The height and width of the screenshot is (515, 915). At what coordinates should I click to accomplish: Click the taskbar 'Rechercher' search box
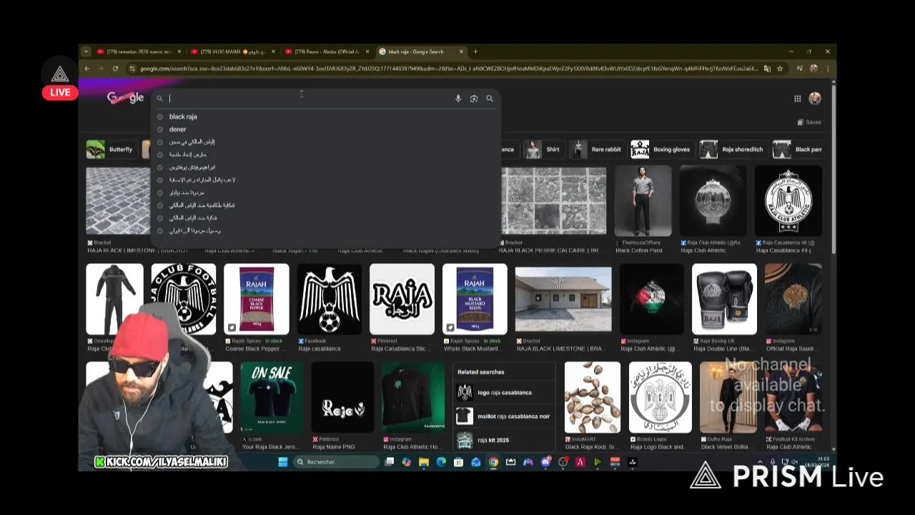(x=336, y=462)
